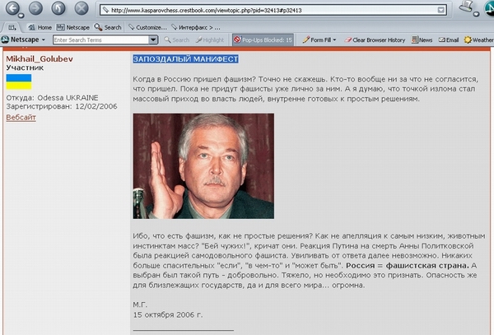Screen dimensions: 494x335
Task: Click Clear Browser History button
Action: pyautogui.click(x=375, y=40)
